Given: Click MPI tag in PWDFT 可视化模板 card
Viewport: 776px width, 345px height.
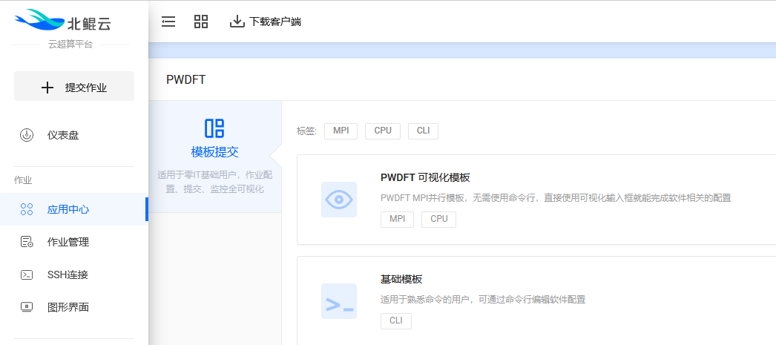Looking at the screenshot, I should pos(398,220).
